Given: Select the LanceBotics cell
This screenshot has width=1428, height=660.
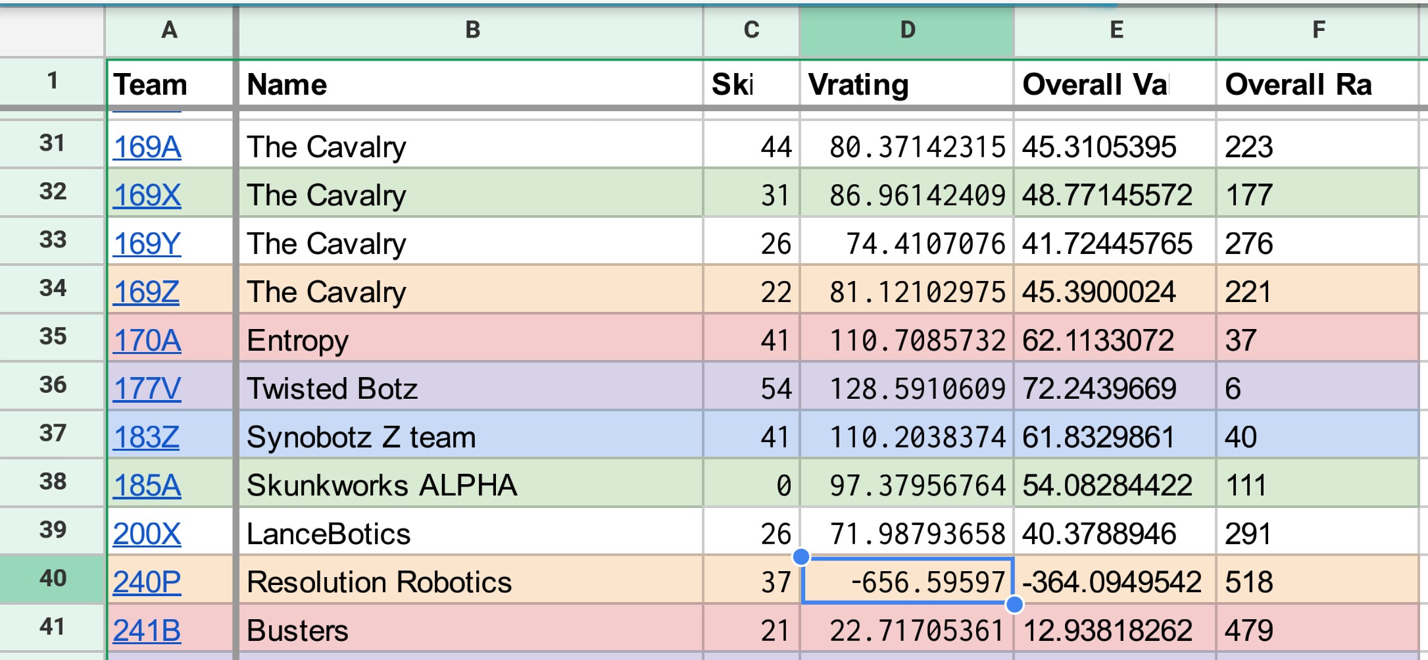Looking at the screenshot, I should click(471, 532).
